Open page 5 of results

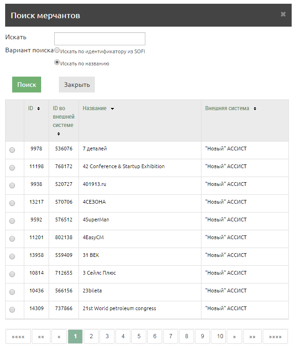(139, 336)
